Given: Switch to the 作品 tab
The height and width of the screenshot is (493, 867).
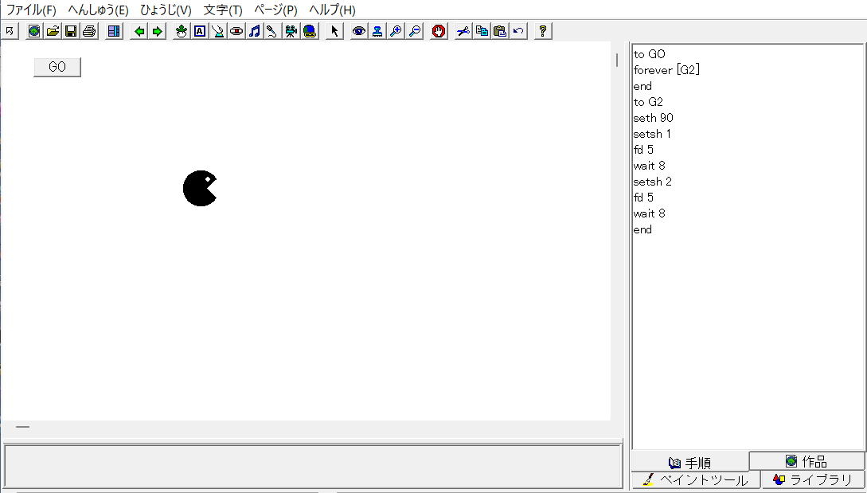Looking at the screenshot, I should click(x=806, y=461).
